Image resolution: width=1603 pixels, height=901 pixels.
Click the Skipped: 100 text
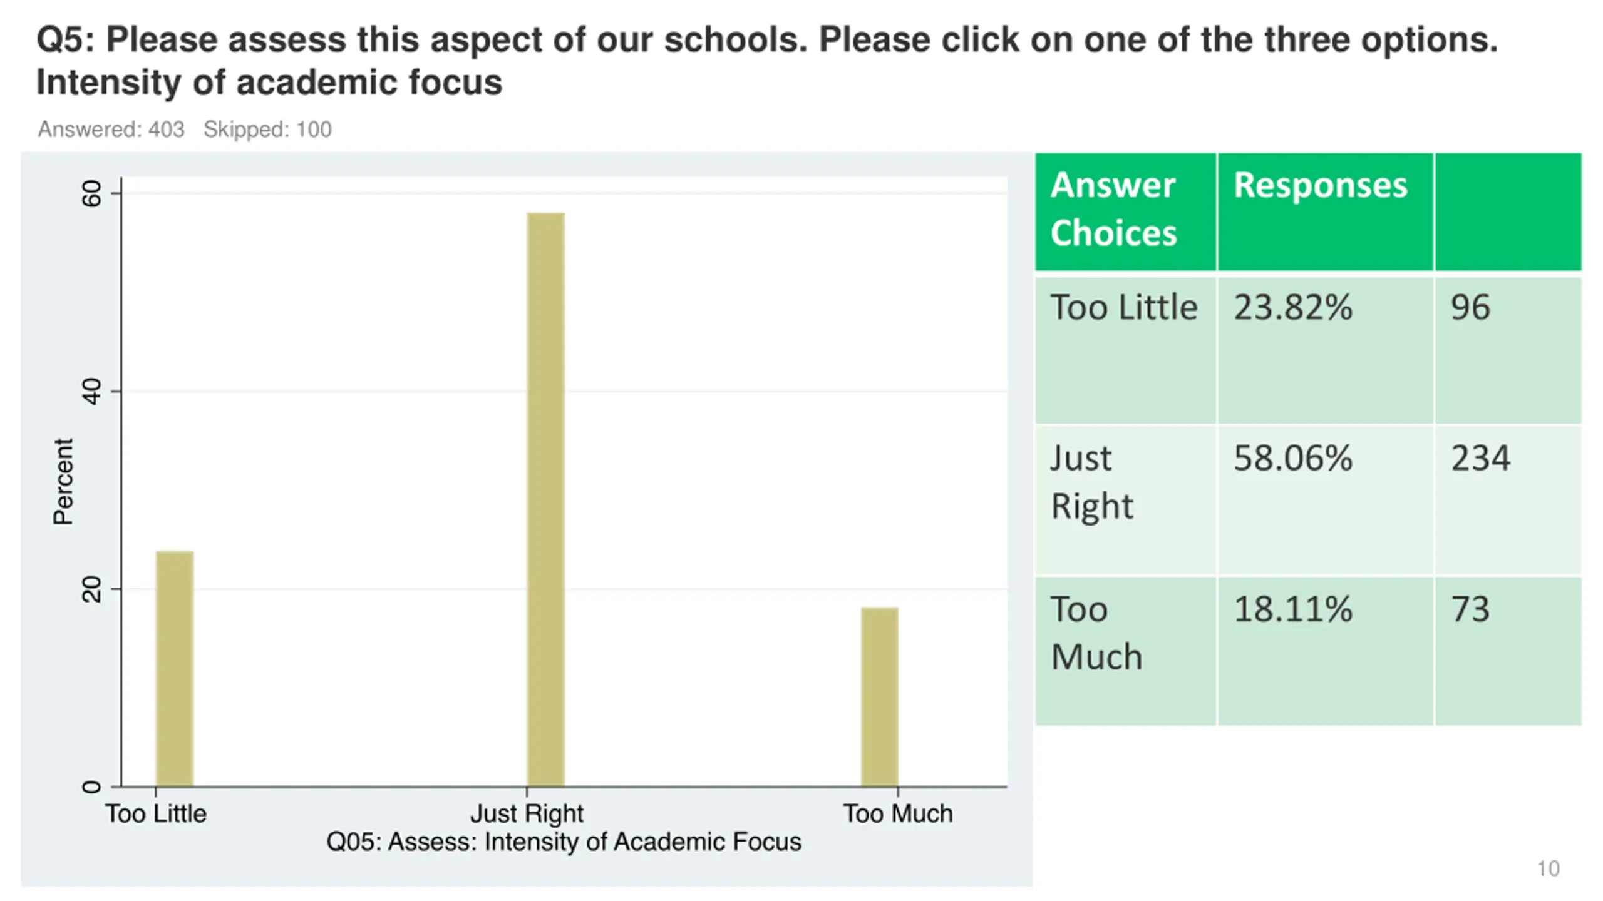coord(267,130)
